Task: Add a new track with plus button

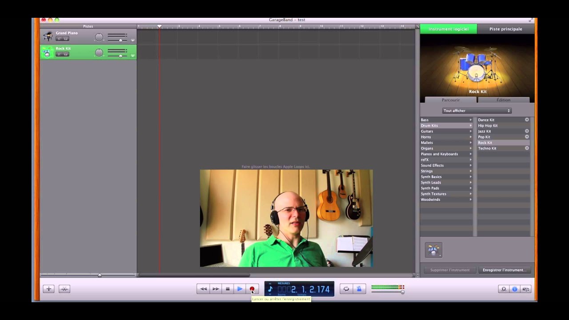Action: click(x=48, y=289)
